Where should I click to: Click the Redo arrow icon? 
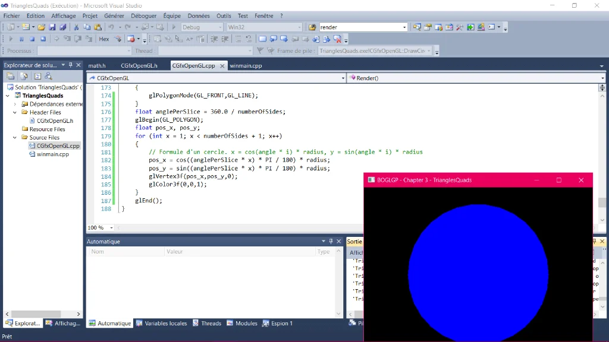pos(127,27)
